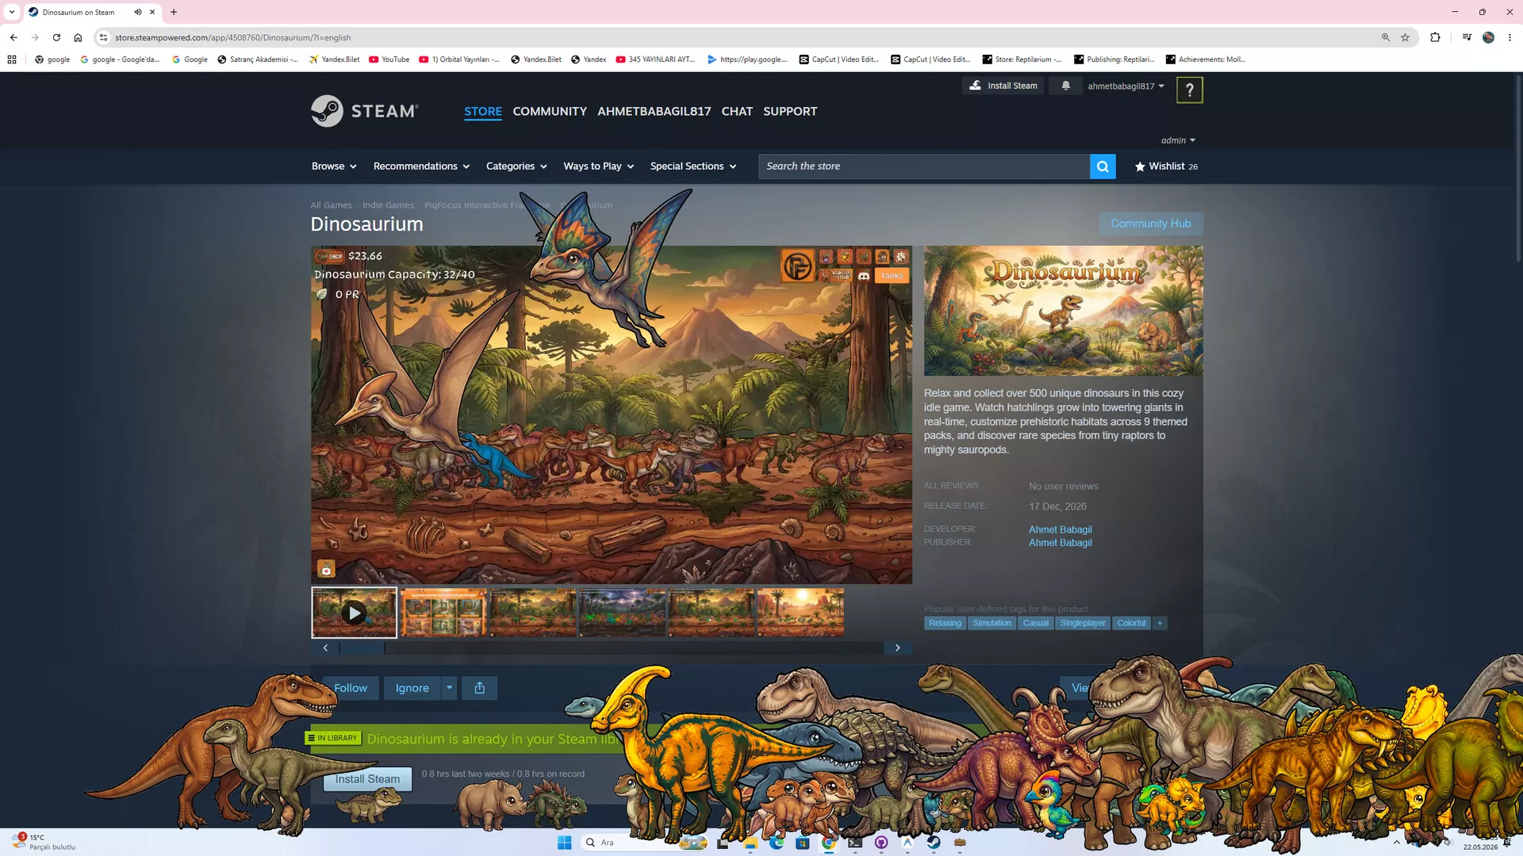Click the blue Install Steam button
This screenshot has width=1523, height=856.
pos(367,779)
